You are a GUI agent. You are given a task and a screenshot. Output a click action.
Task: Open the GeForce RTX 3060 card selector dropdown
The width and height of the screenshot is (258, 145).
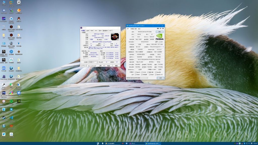(147, 78)
